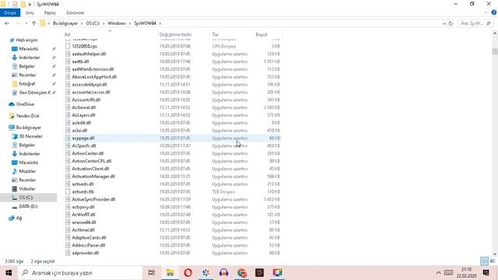Click the properties icon in title bar
The width and height of the screenshot is (498, 280).
click(x=15, y=4)
